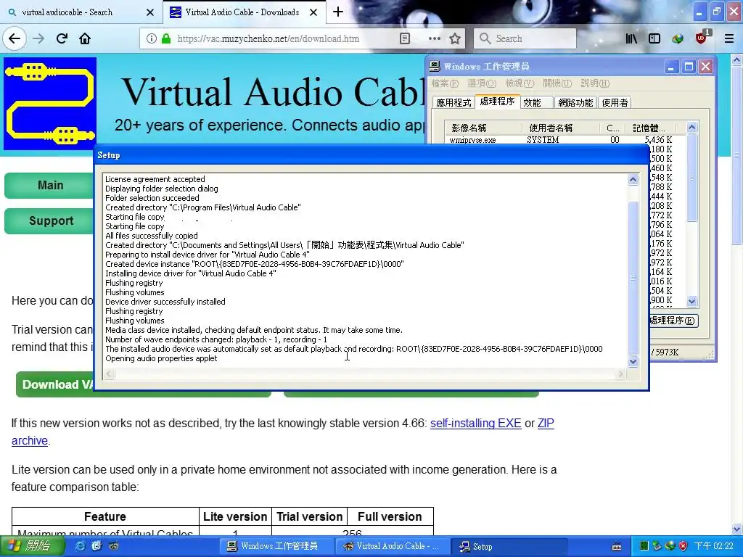The width and height of the screenshot is (743, 557).
Task: Click the red shield tray icon
Action: pos(683,546)
